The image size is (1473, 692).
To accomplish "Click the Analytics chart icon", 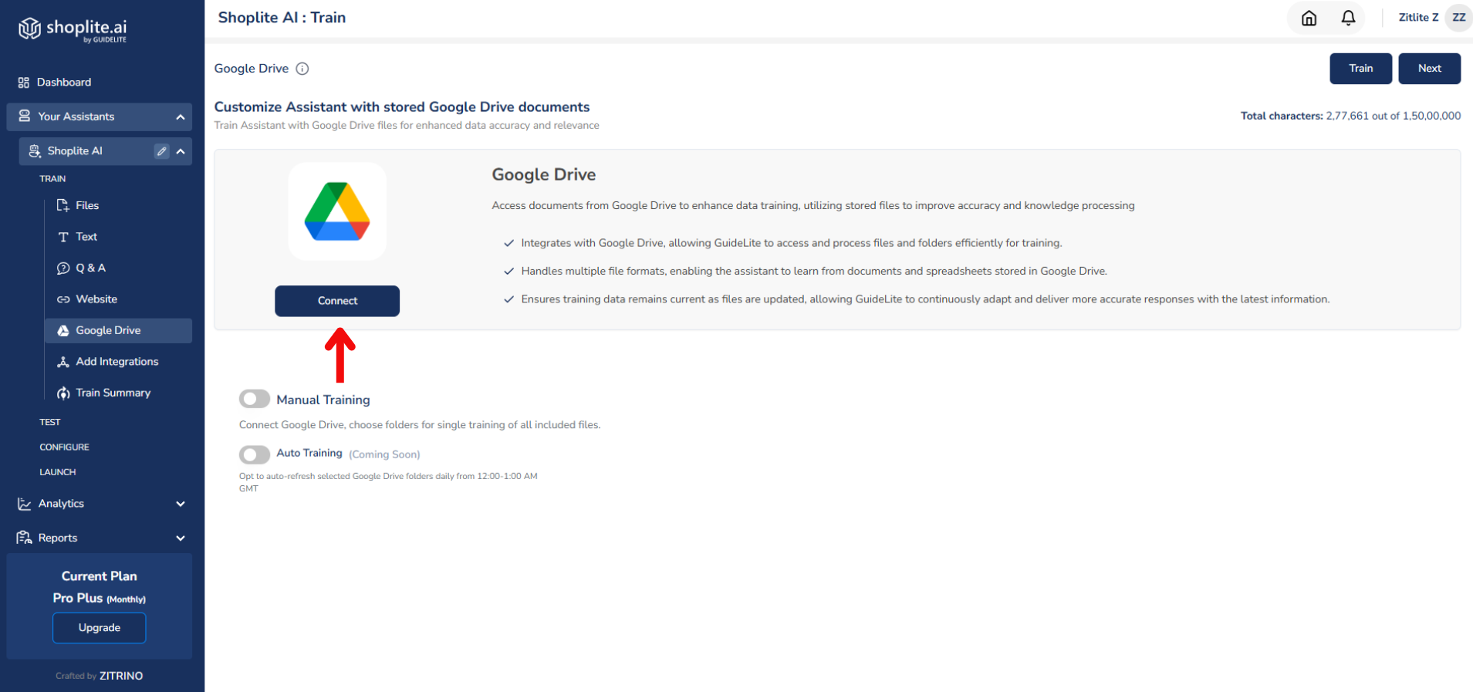I will pos(25,504).
